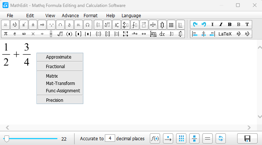This screenshot has width=262, height=145.
Task: Click the fractional result button
Action: (x=194, y=138)
